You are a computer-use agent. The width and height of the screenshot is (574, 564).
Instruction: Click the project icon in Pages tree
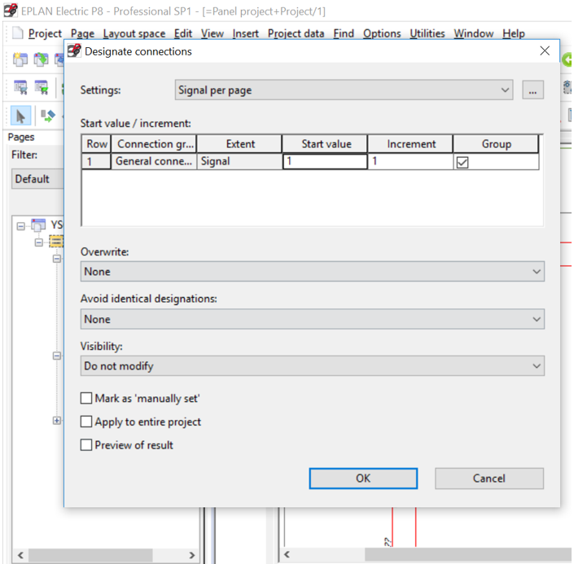pos(38,225)
